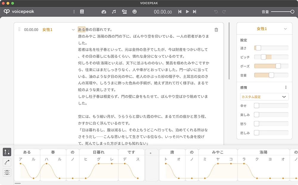Click the ピッチ slider handle
The width and height of the screenshot is (298, 185).
[x=263, y=57]
